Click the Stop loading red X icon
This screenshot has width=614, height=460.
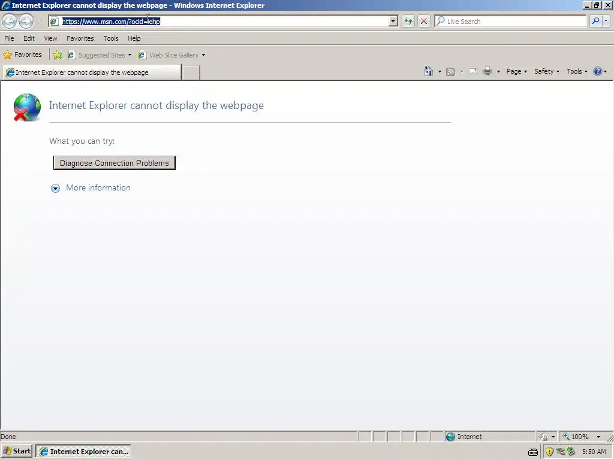[424, 21]
